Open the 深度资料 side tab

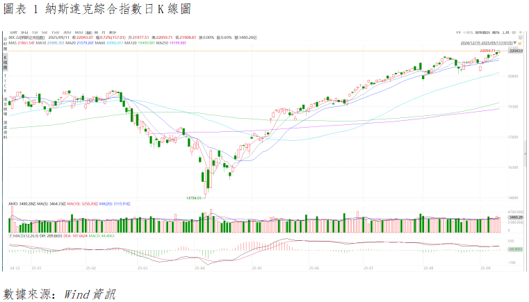[x=5, y=129]
